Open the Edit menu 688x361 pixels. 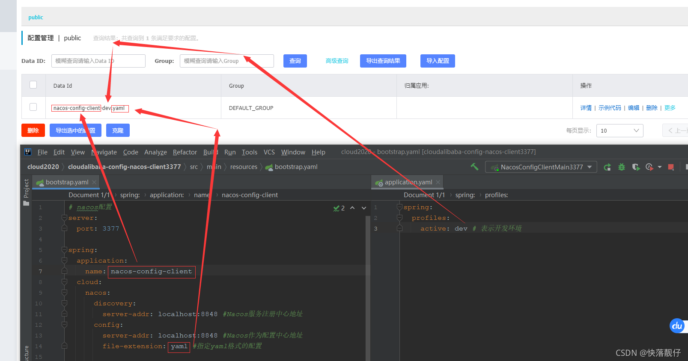[x=59, y=152]
